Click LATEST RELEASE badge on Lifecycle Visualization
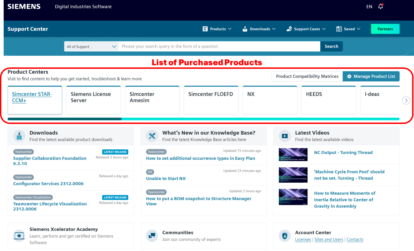The width and height of the screenshot is (414, 251). click(115, 197)
